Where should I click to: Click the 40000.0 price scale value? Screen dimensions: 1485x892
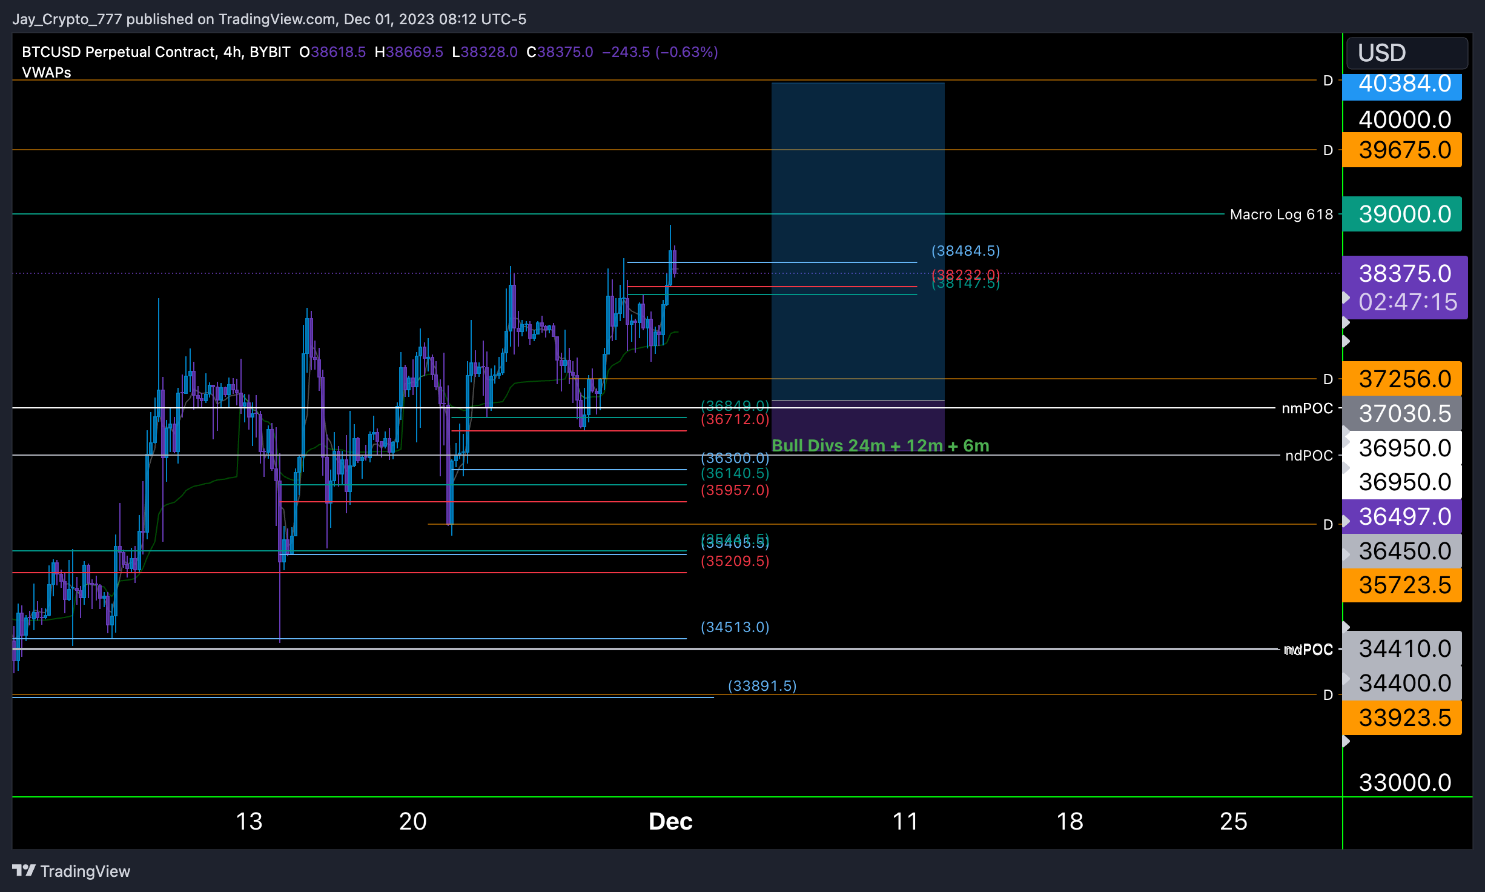tap(1405, 119)
